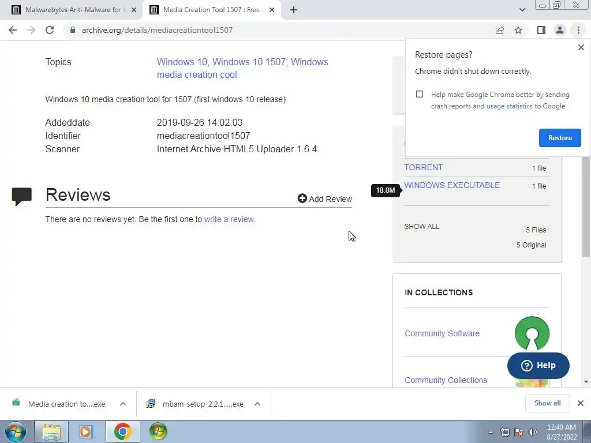591x443 pixels.
Task: Click the page vertical scrollbar thumb
Action: [x=586, y=207]
